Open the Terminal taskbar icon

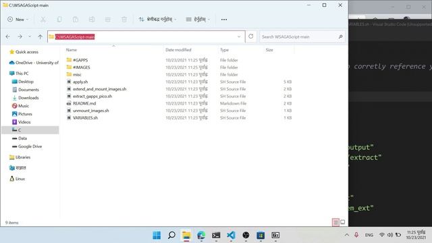[216, 236]
